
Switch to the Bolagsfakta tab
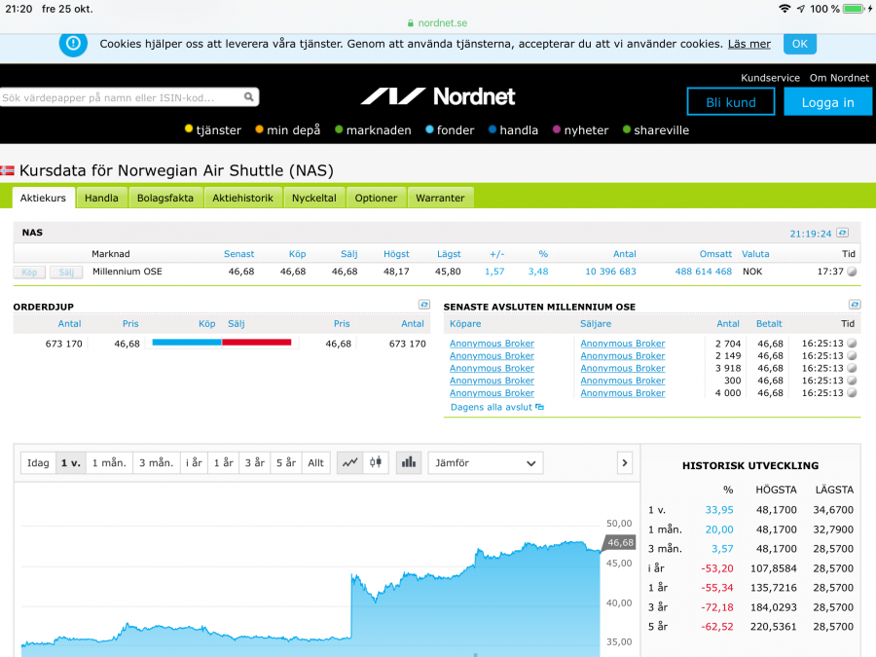coord(164,198)
